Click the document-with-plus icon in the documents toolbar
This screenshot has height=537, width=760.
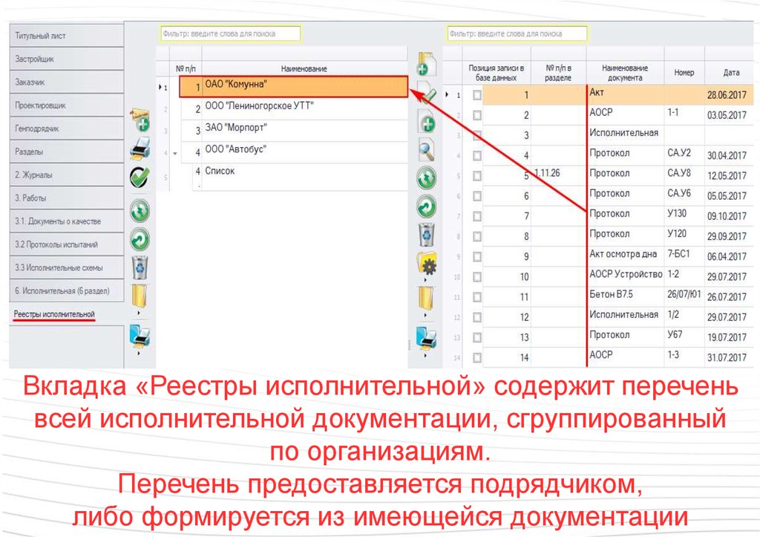tap(427, 121)
